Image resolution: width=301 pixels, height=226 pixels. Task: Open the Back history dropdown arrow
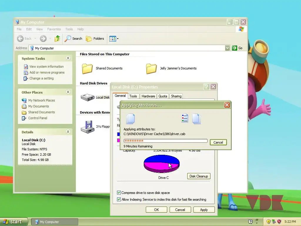(x=35, y=39)
